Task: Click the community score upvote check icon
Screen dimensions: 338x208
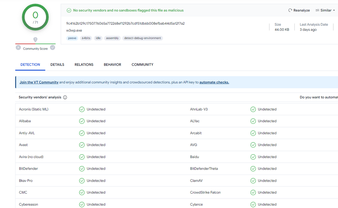Action: pyautogui.click(x=52, y=48)
